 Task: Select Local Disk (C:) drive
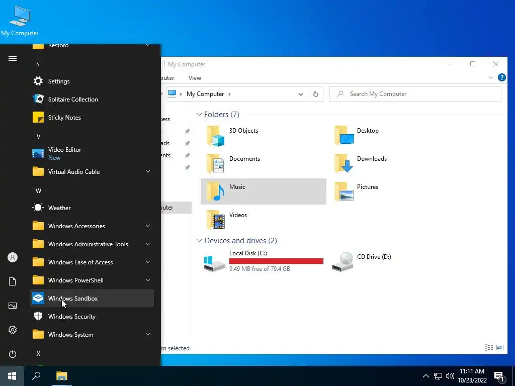click(x=264, y=261)
